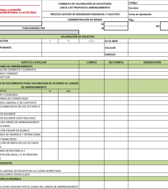Screen dimensions: 168x189
Task: Select 'PROCESO GESTIÓN DE REPARACIÓN INDIVIDUAL Y COLECTIVA' cell
Action: pyautogui.click(x=85, y=14)
